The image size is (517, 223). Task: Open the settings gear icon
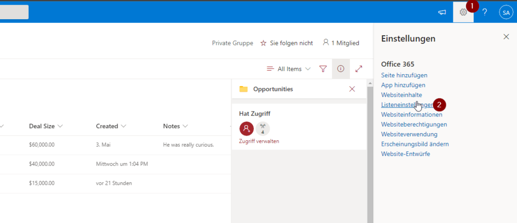(463, 12)
